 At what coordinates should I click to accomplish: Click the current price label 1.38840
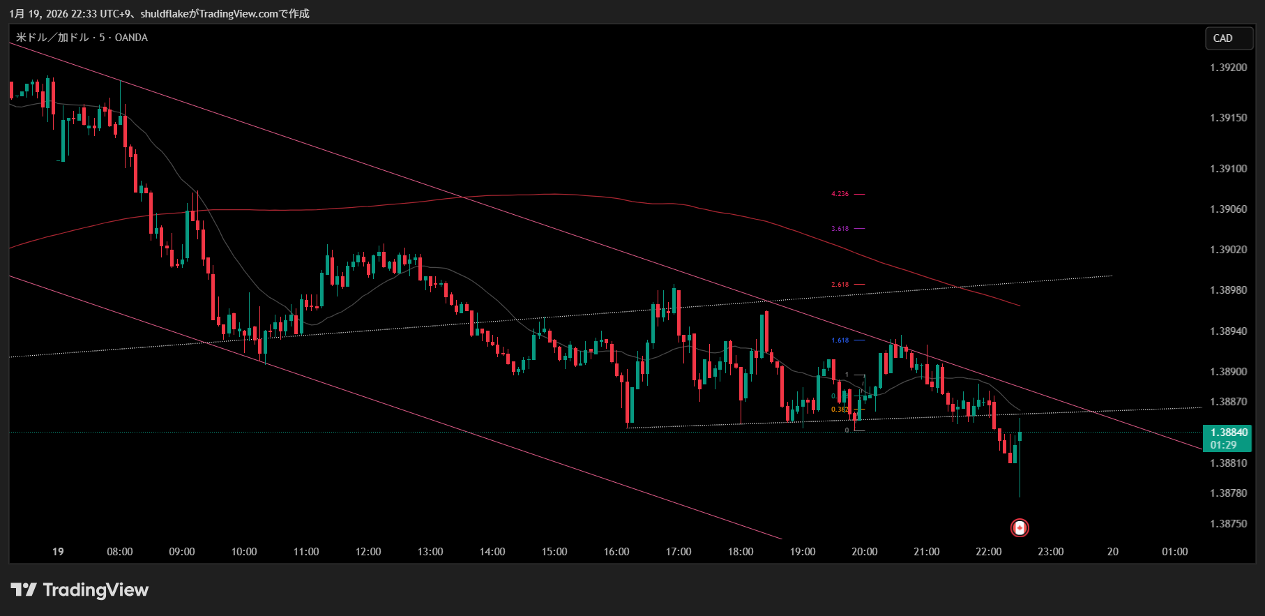(x=1228, y=433)
